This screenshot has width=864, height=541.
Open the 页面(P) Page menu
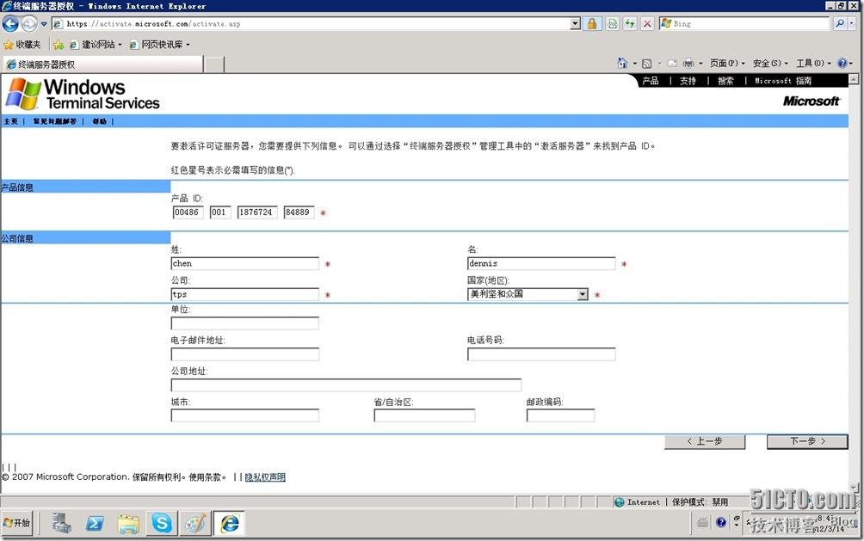(727, 64)
